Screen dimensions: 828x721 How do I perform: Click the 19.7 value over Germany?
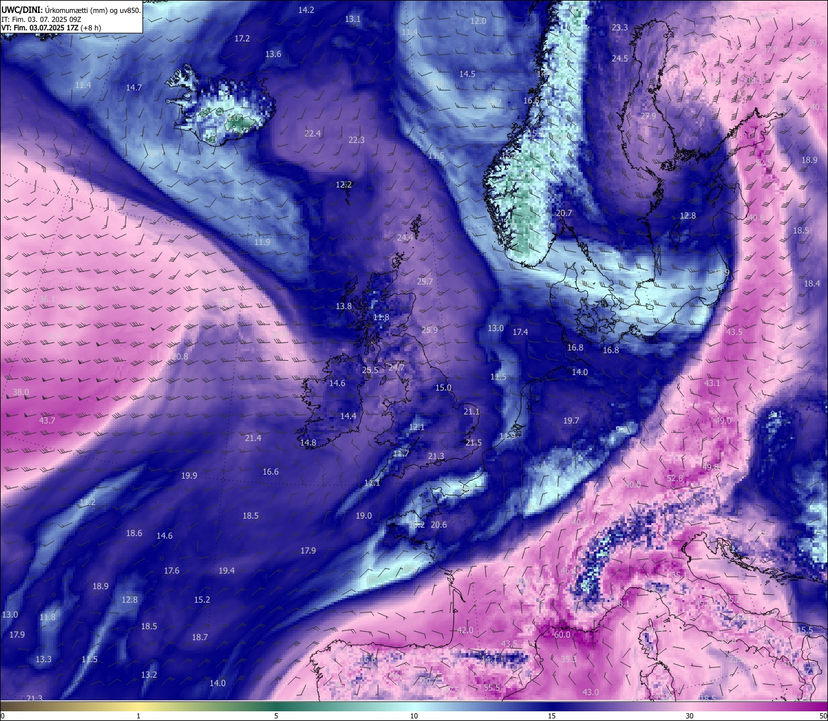click(571, 420)
